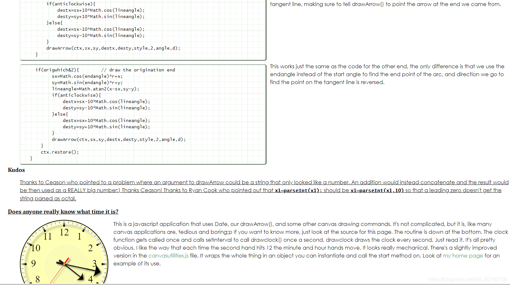This screenshot has height=285, width=510.
Task: Click the drawArrow call in the first code block
Action: [113, 48]
